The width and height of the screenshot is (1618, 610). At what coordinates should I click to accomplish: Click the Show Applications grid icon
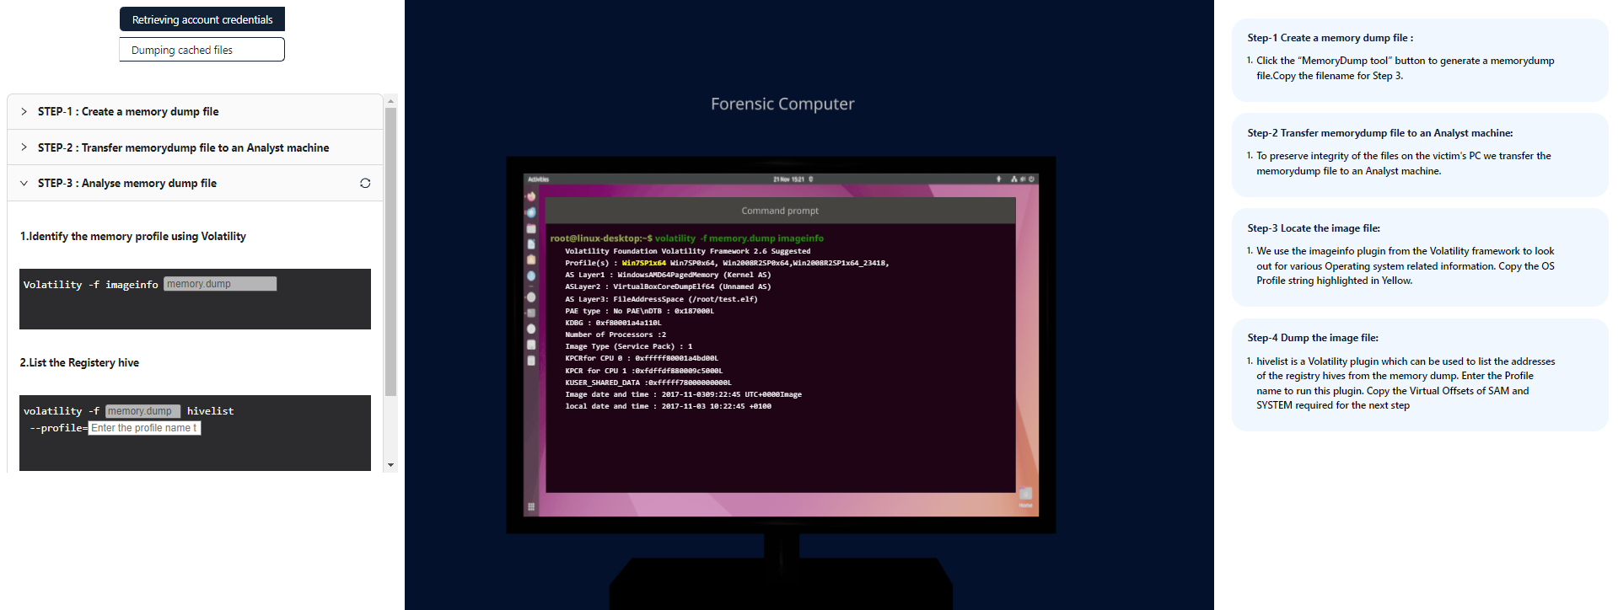[x=531, y=506]
